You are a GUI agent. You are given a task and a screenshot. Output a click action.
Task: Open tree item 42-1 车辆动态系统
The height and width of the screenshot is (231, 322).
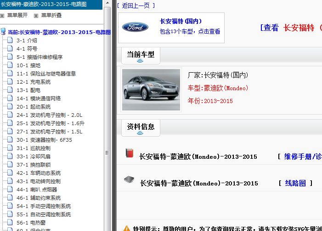[39, 173]
